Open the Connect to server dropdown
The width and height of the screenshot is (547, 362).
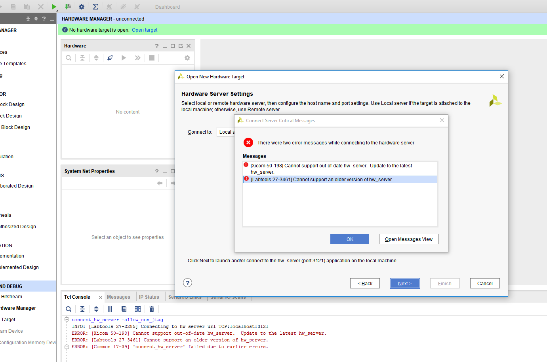pyautogui.click(x=226, y=132)
